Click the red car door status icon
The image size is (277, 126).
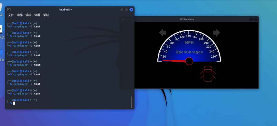pos(208,74)
